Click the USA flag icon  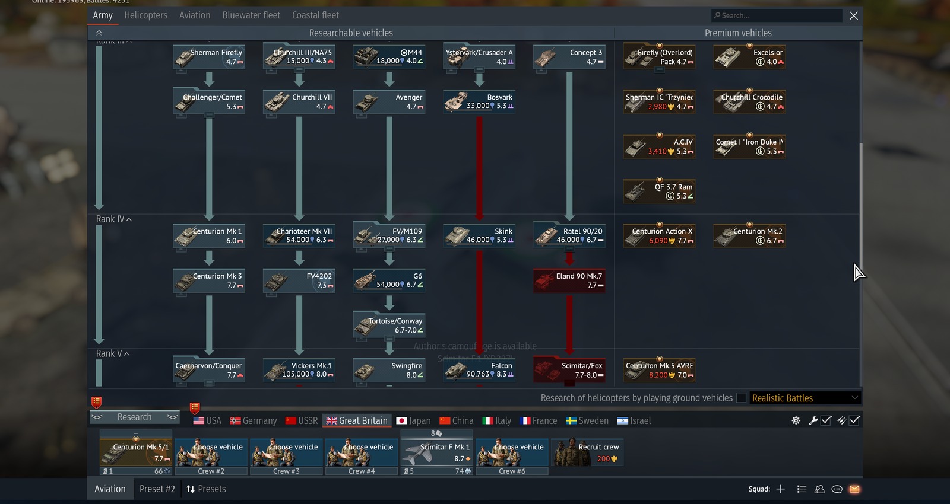(x=199, y=421)
